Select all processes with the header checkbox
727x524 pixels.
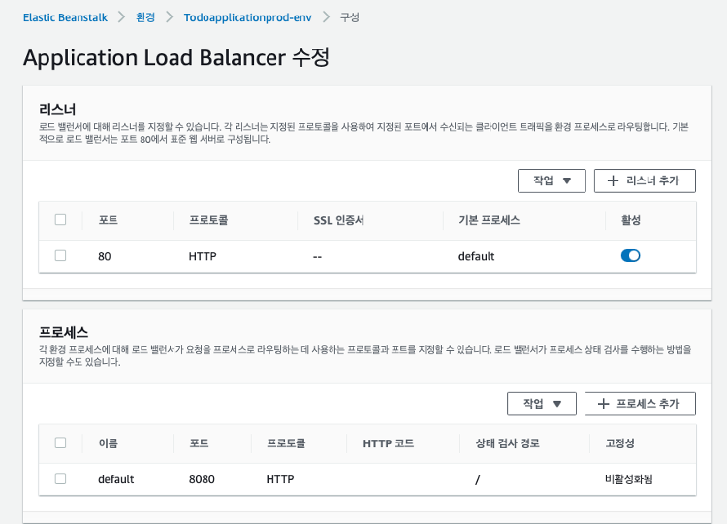click(x=60, y=442)
